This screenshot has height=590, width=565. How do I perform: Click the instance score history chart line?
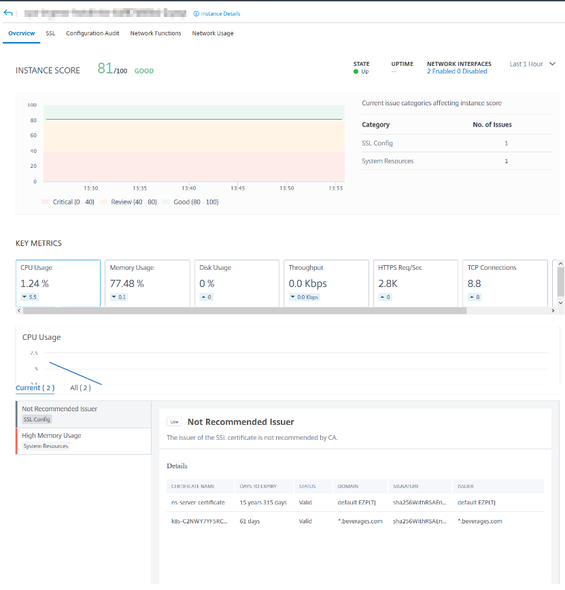[x=194, y=119]
